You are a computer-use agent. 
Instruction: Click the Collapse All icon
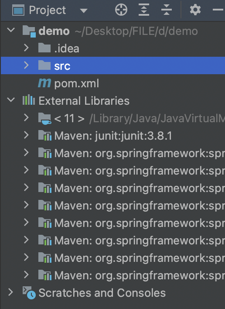167,10
